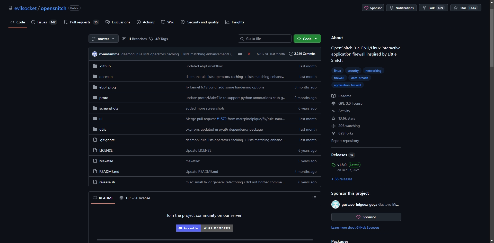The width and height of the screenshot is (494, 243).
Task: Click the firewall topic tag
Action: tap(339, 78)
